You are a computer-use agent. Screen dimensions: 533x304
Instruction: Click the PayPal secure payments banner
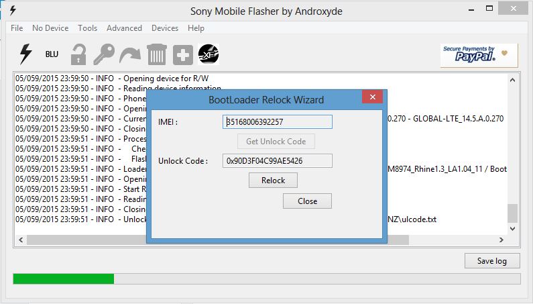479,55
